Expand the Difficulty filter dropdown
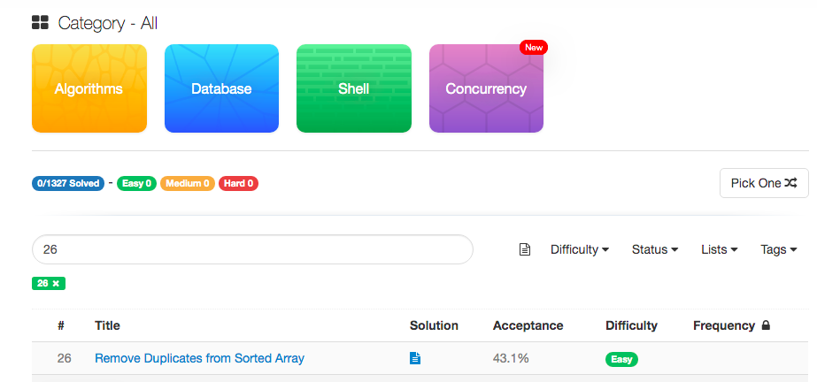Viewport: 817px width, 382px height. 580,250
